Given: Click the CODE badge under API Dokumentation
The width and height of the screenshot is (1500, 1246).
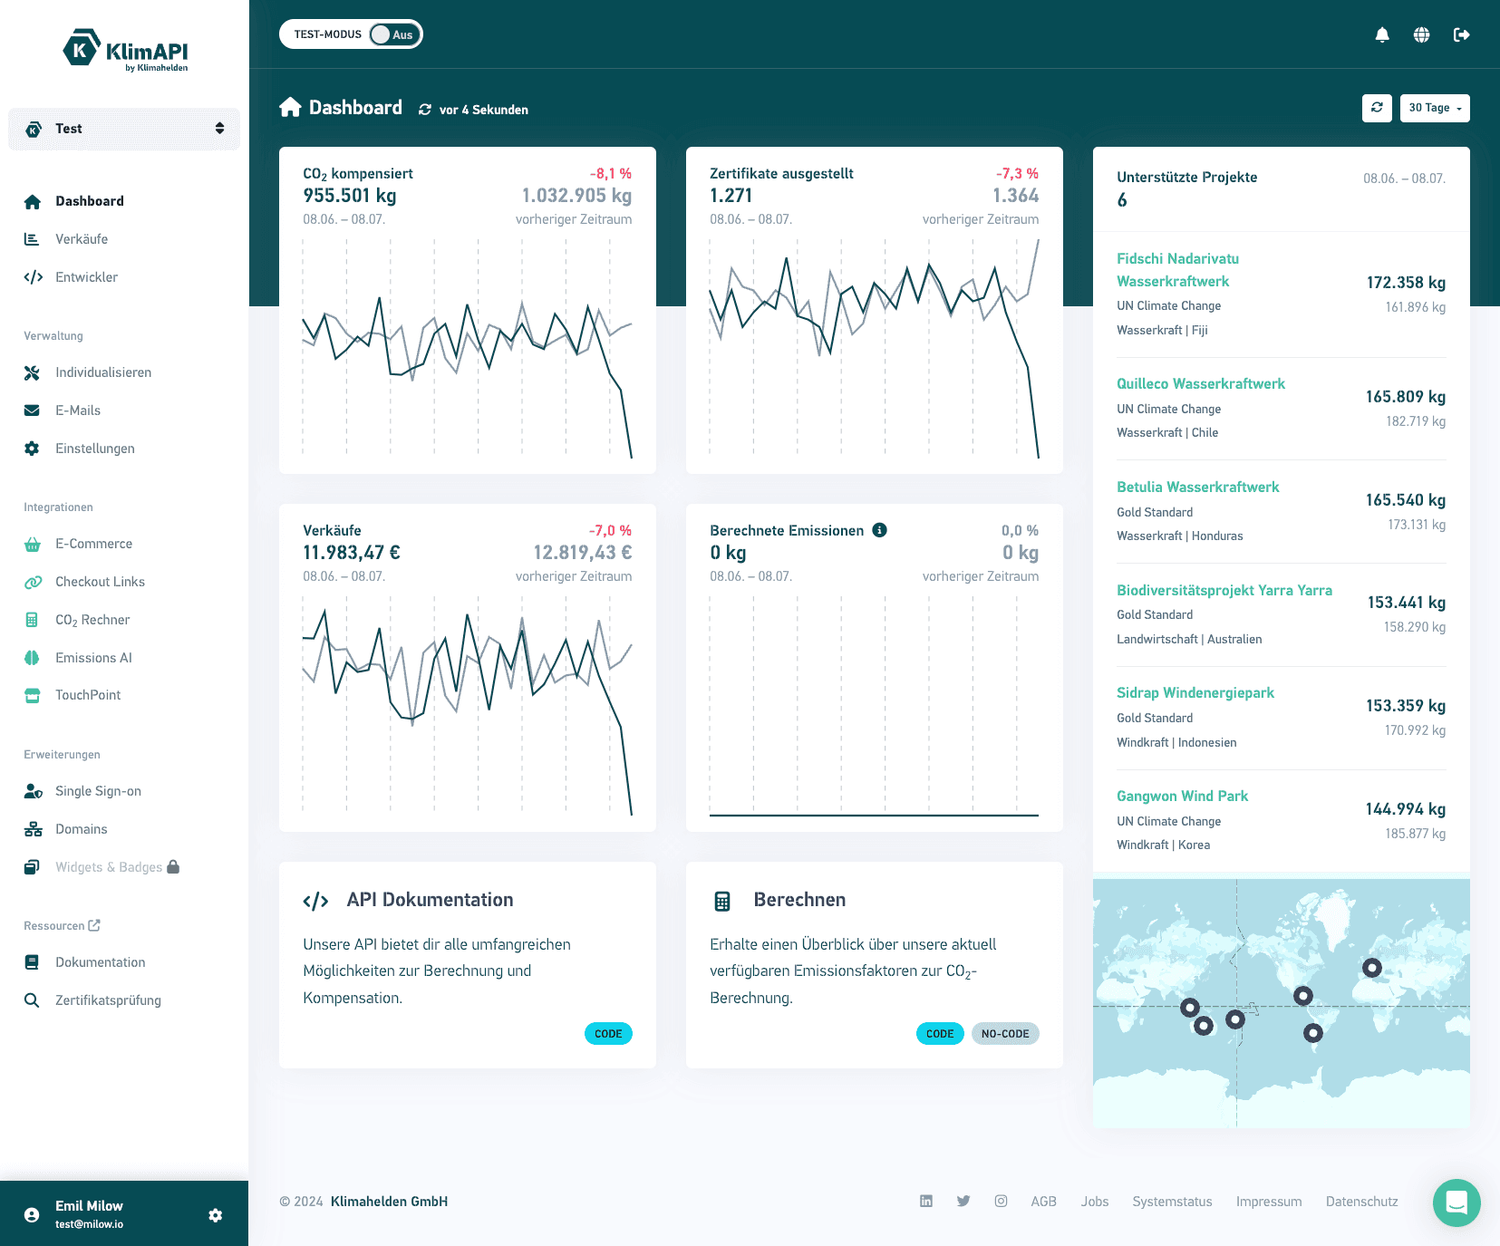Looking at the screenshot, I should [608, 1034].
